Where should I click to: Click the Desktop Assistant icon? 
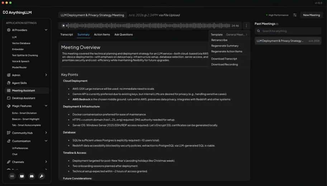(9, 98)
